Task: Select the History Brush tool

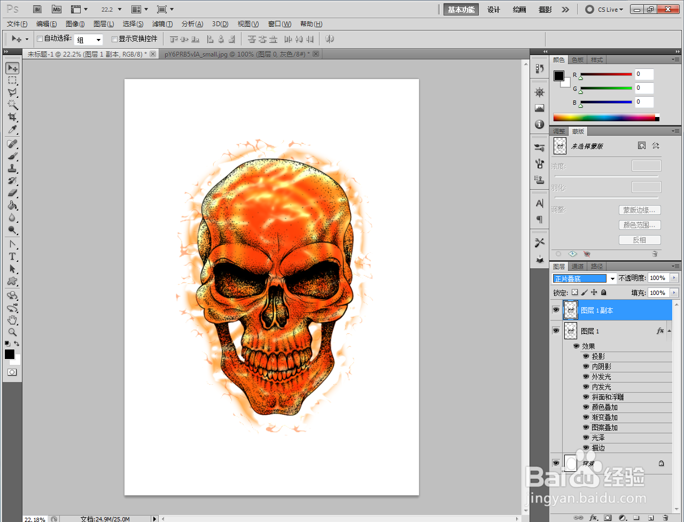Action: [12, 181]
